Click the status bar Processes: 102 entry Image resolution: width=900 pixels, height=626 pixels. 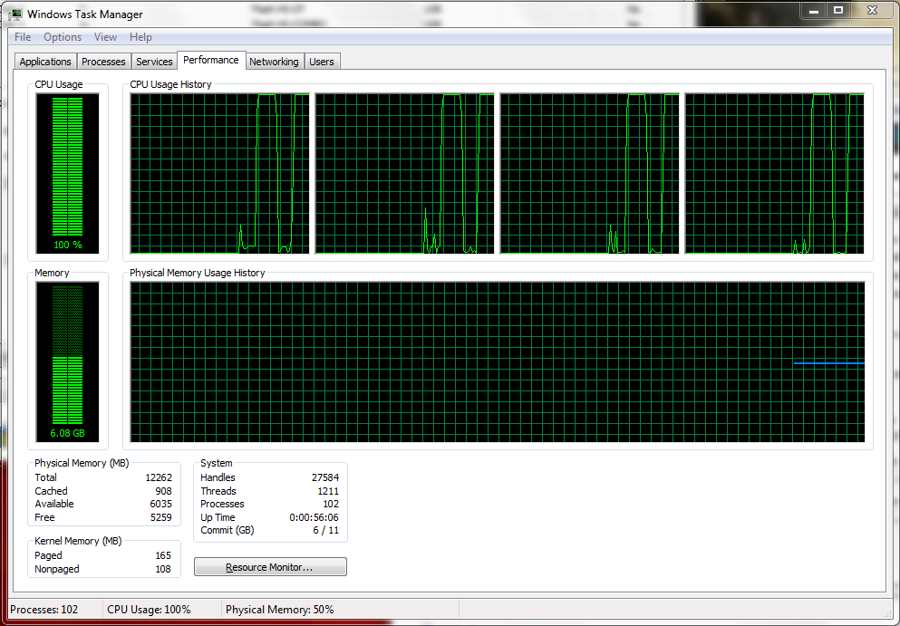pyautogui.click(x=44, y=610)
